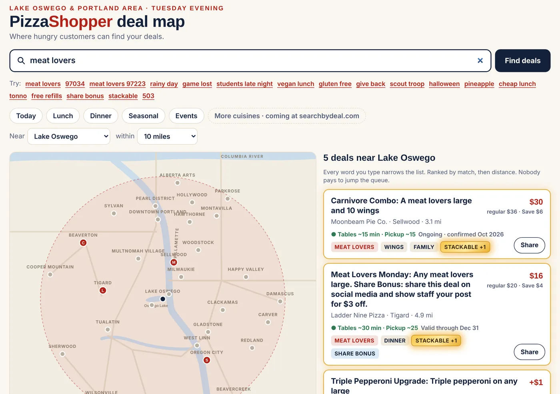
Task: Toggle the Events filter chip
Action: [x=186, y=116]
